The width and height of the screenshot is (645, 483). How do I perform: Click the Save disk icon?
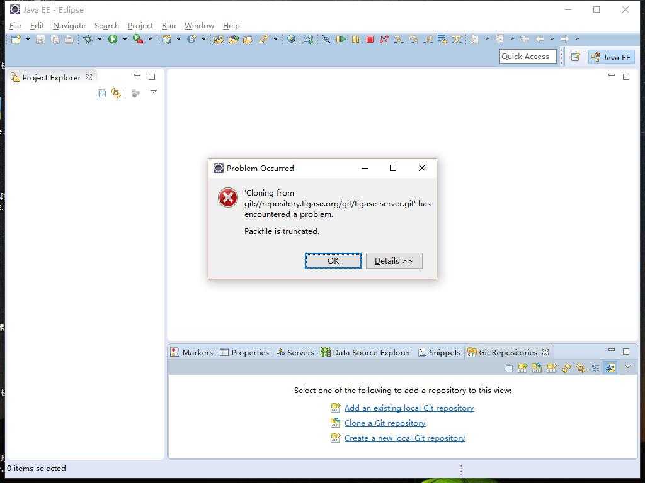click(x=40, y=39)
